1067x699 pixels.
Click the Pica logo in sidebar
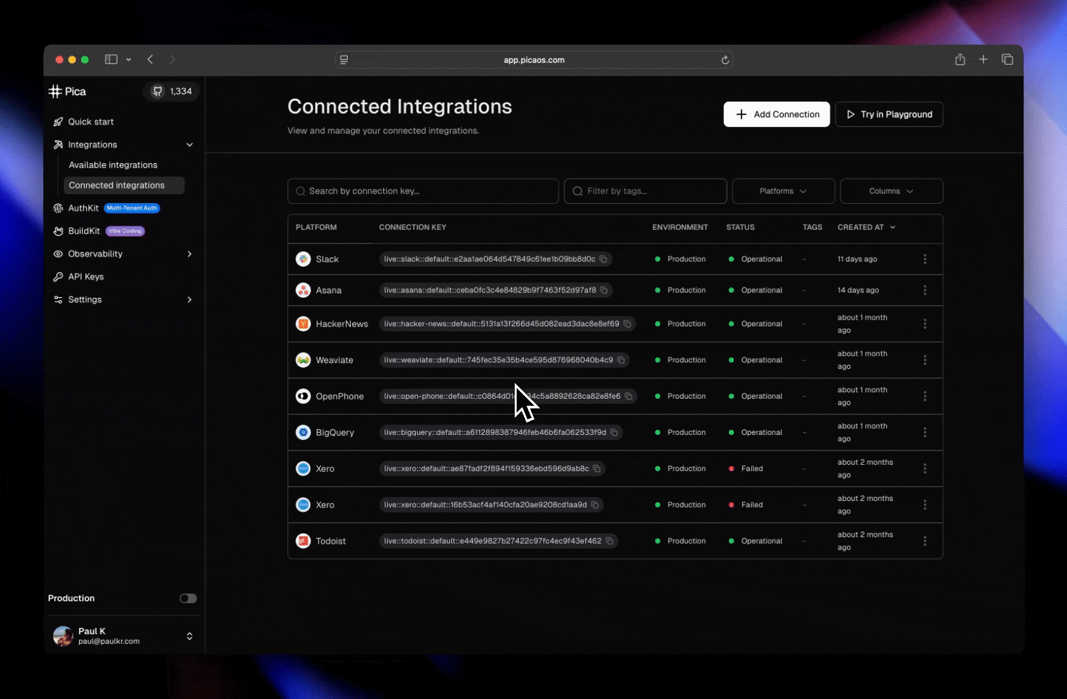pos(67,91)
